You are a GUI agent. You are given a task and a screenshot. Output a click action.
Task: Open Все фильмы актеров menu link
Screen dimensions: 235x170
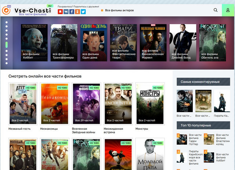[x=119, y=10]
